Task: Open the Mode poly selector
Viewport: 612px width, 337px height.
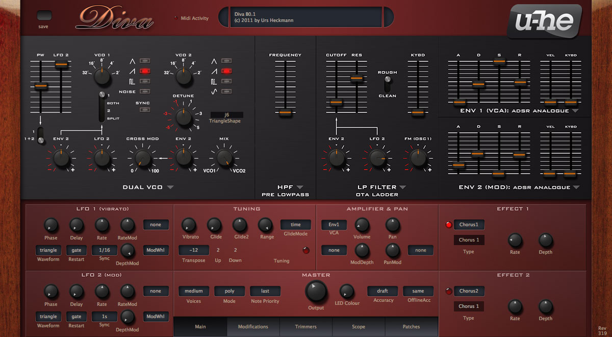Action: 229,291
